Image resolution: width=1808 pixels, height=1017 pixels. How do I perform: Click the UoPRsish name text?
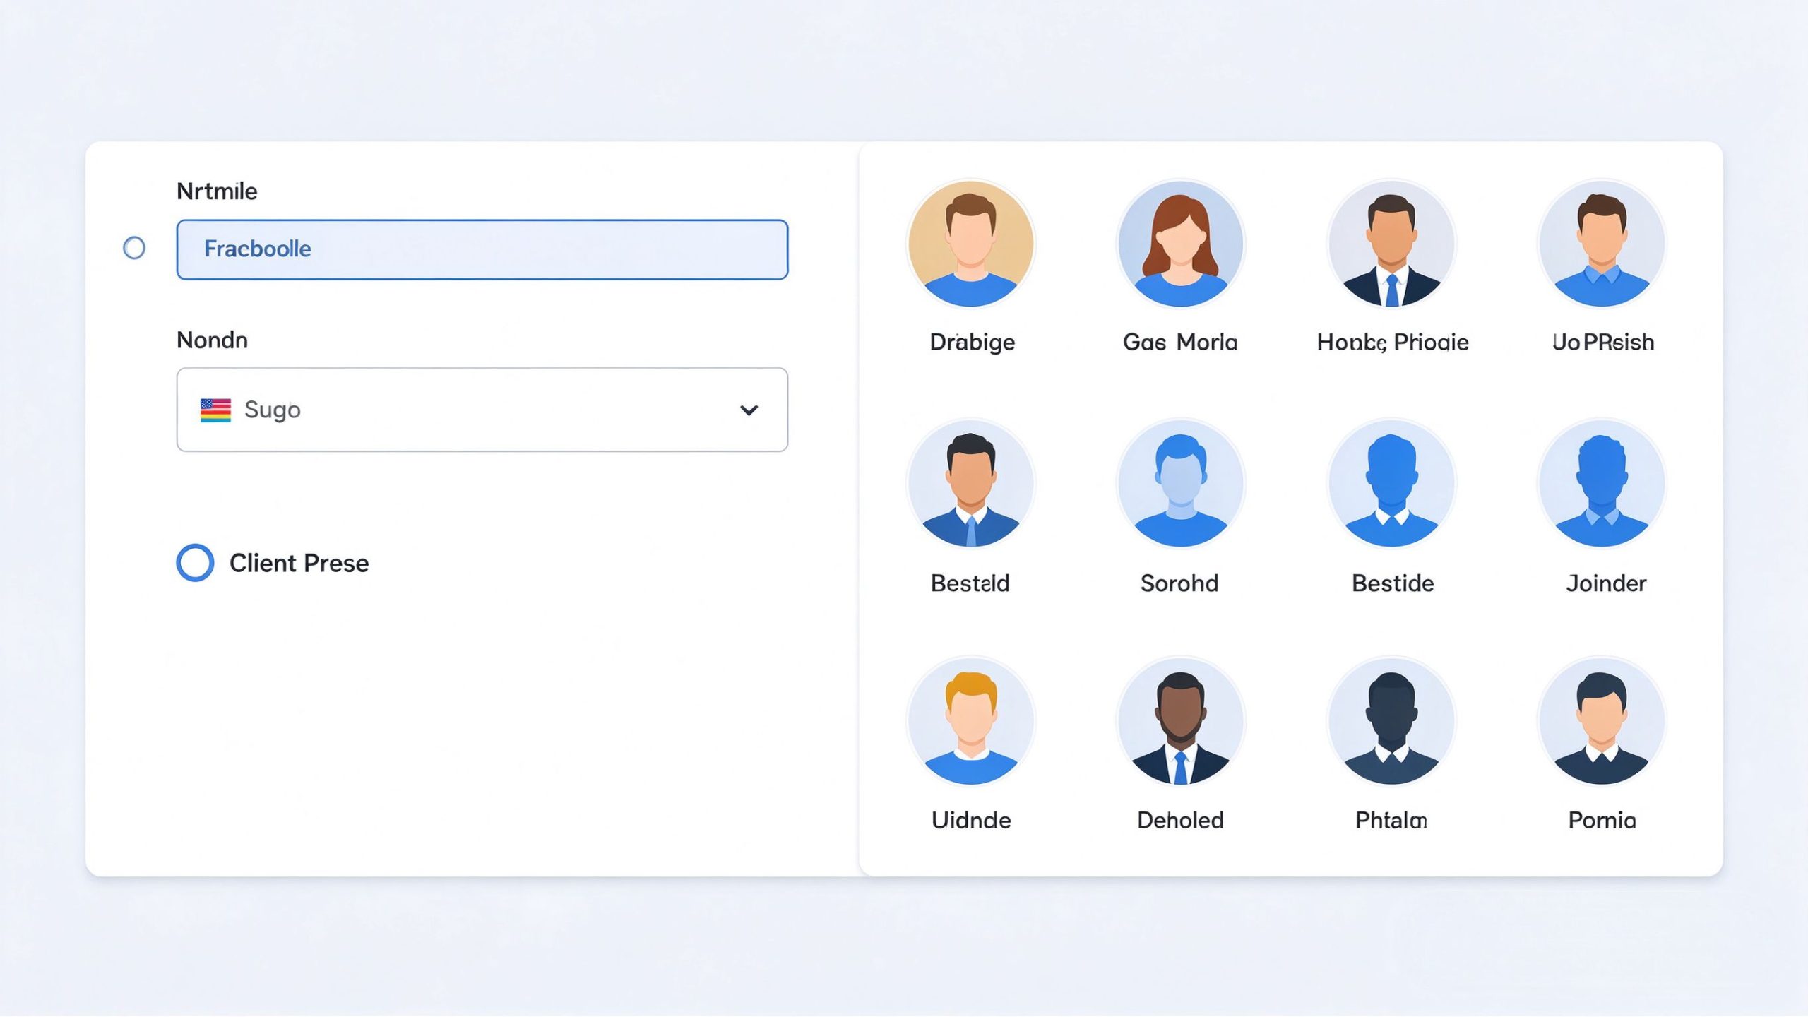[x=1603, y=343]
